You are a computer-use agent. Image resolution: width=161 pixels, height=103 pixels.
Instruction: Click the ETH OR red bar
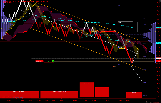pyautogui.click(x=134, y=95)
